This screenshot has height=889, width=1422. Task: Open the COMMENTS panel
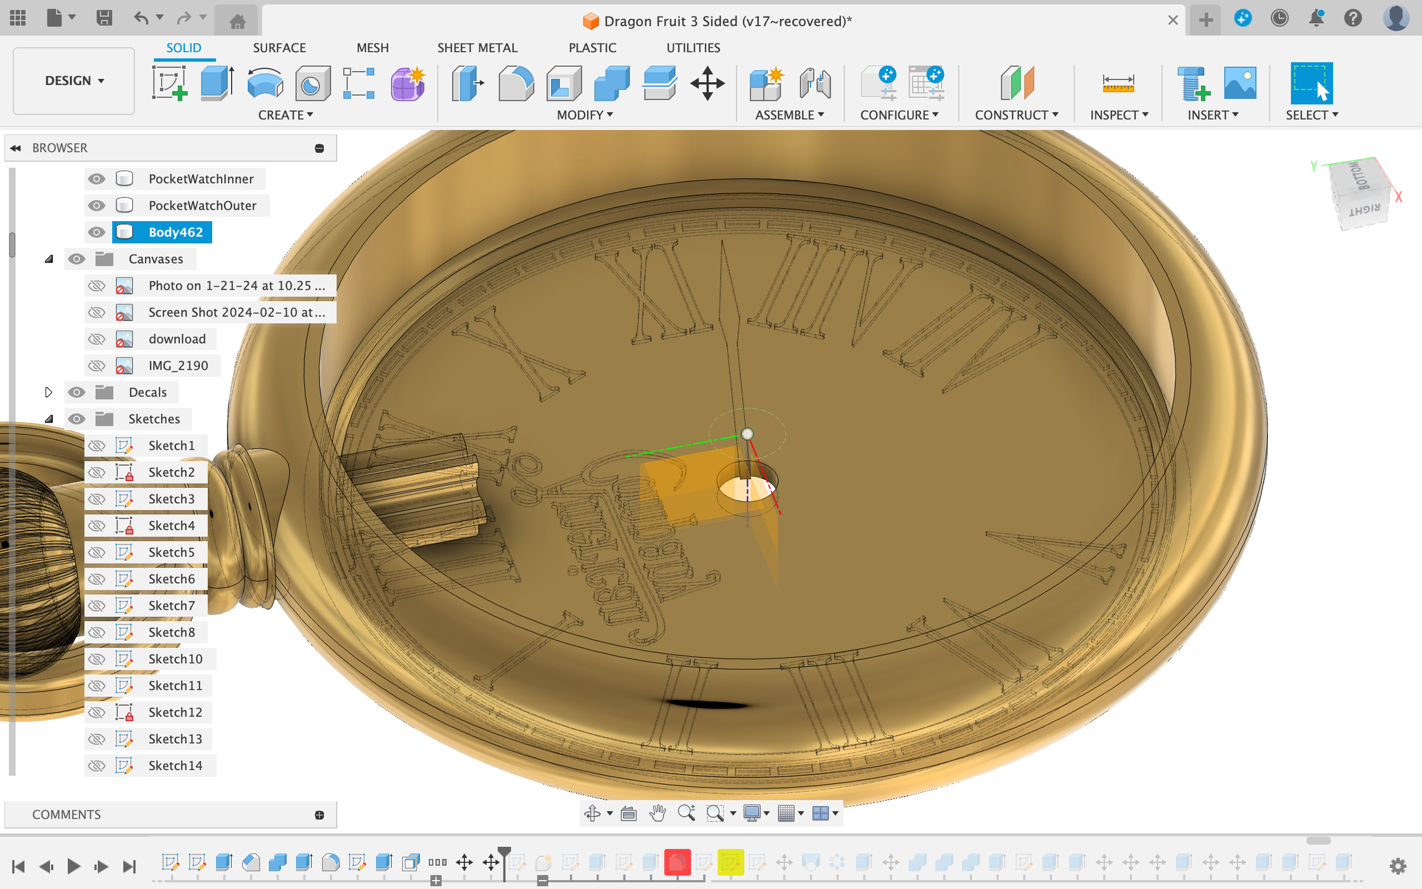tap(67, 814)
